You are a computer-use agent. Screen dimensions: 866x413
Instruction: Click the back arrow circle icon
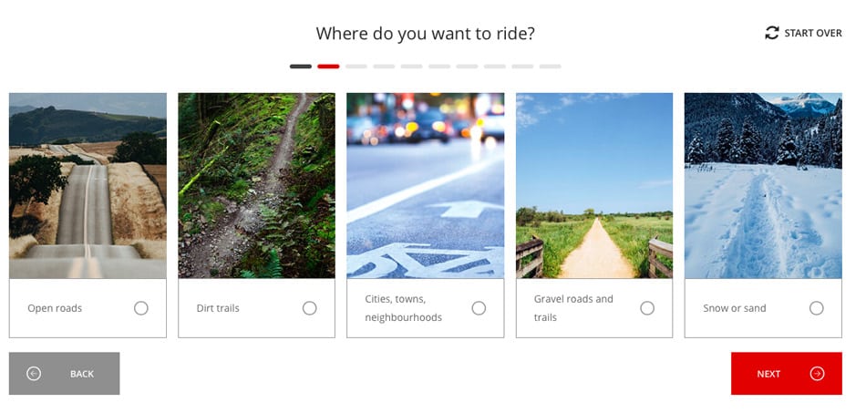(34, 374)
